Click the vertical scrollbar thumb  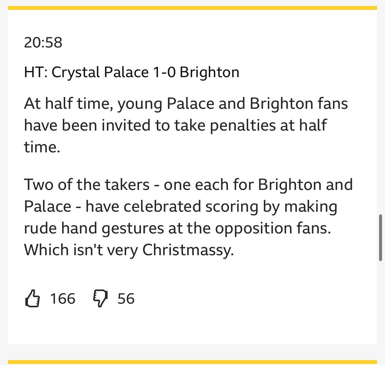click(380, 238)
